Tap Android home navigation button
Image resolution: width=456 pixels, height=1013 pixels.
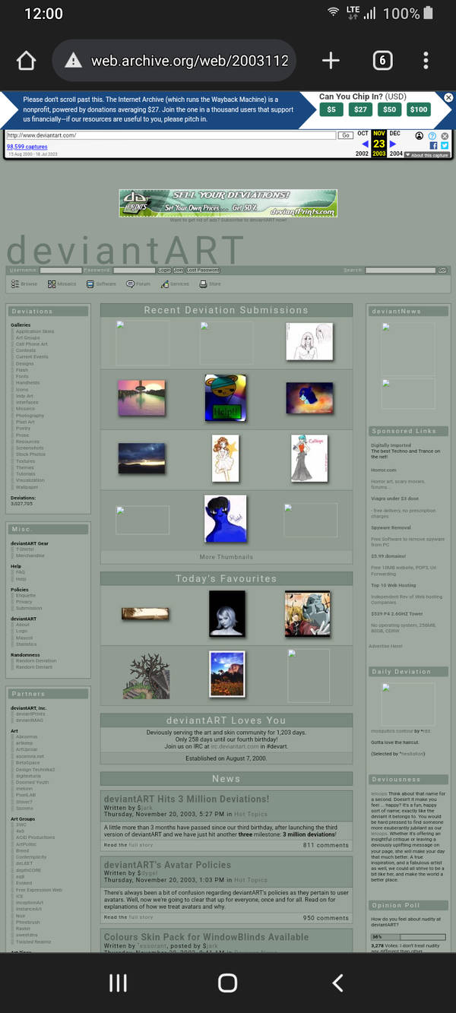pos(227,983)
